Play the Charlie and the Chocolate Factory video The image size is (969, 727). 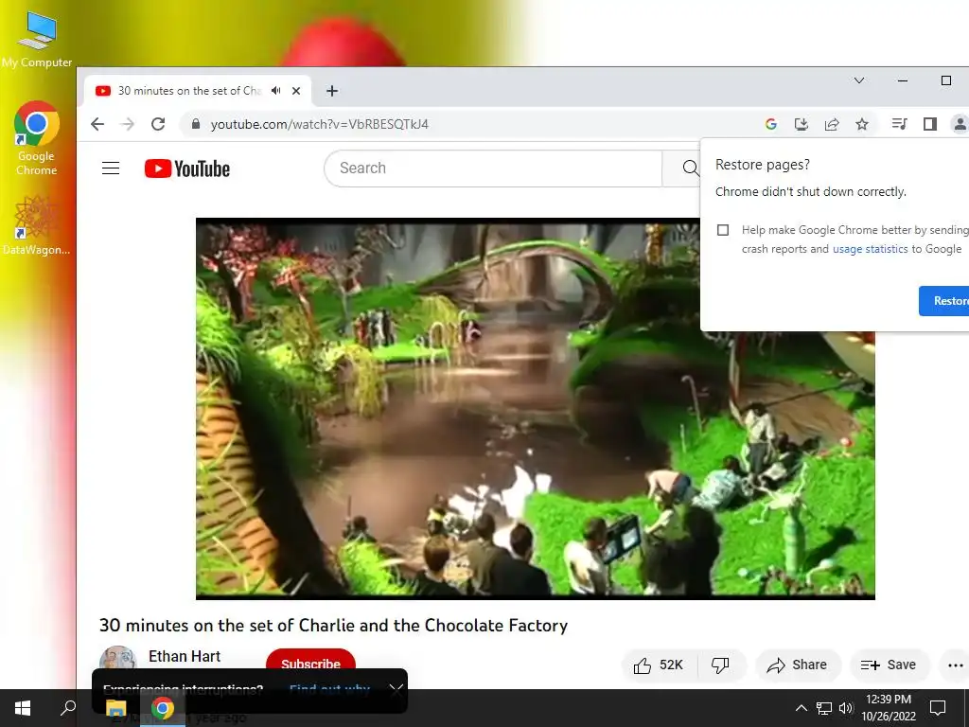(x=536, y=409)
